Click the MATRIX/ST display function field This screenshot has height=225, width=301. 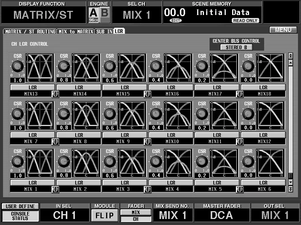[x=43, y=15]
